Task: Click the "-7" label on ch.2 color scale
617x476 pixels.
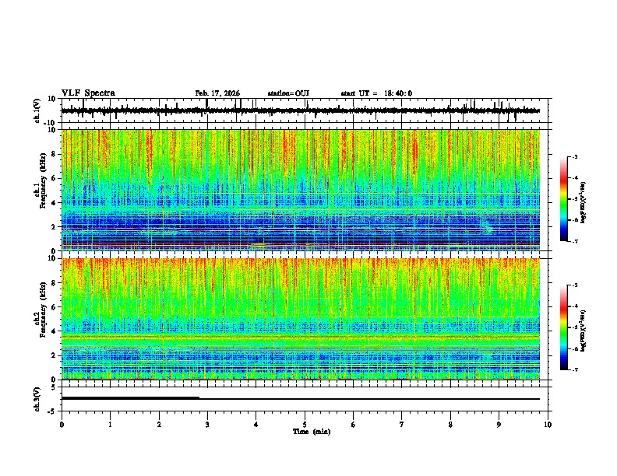Action: tap(574, 370)
